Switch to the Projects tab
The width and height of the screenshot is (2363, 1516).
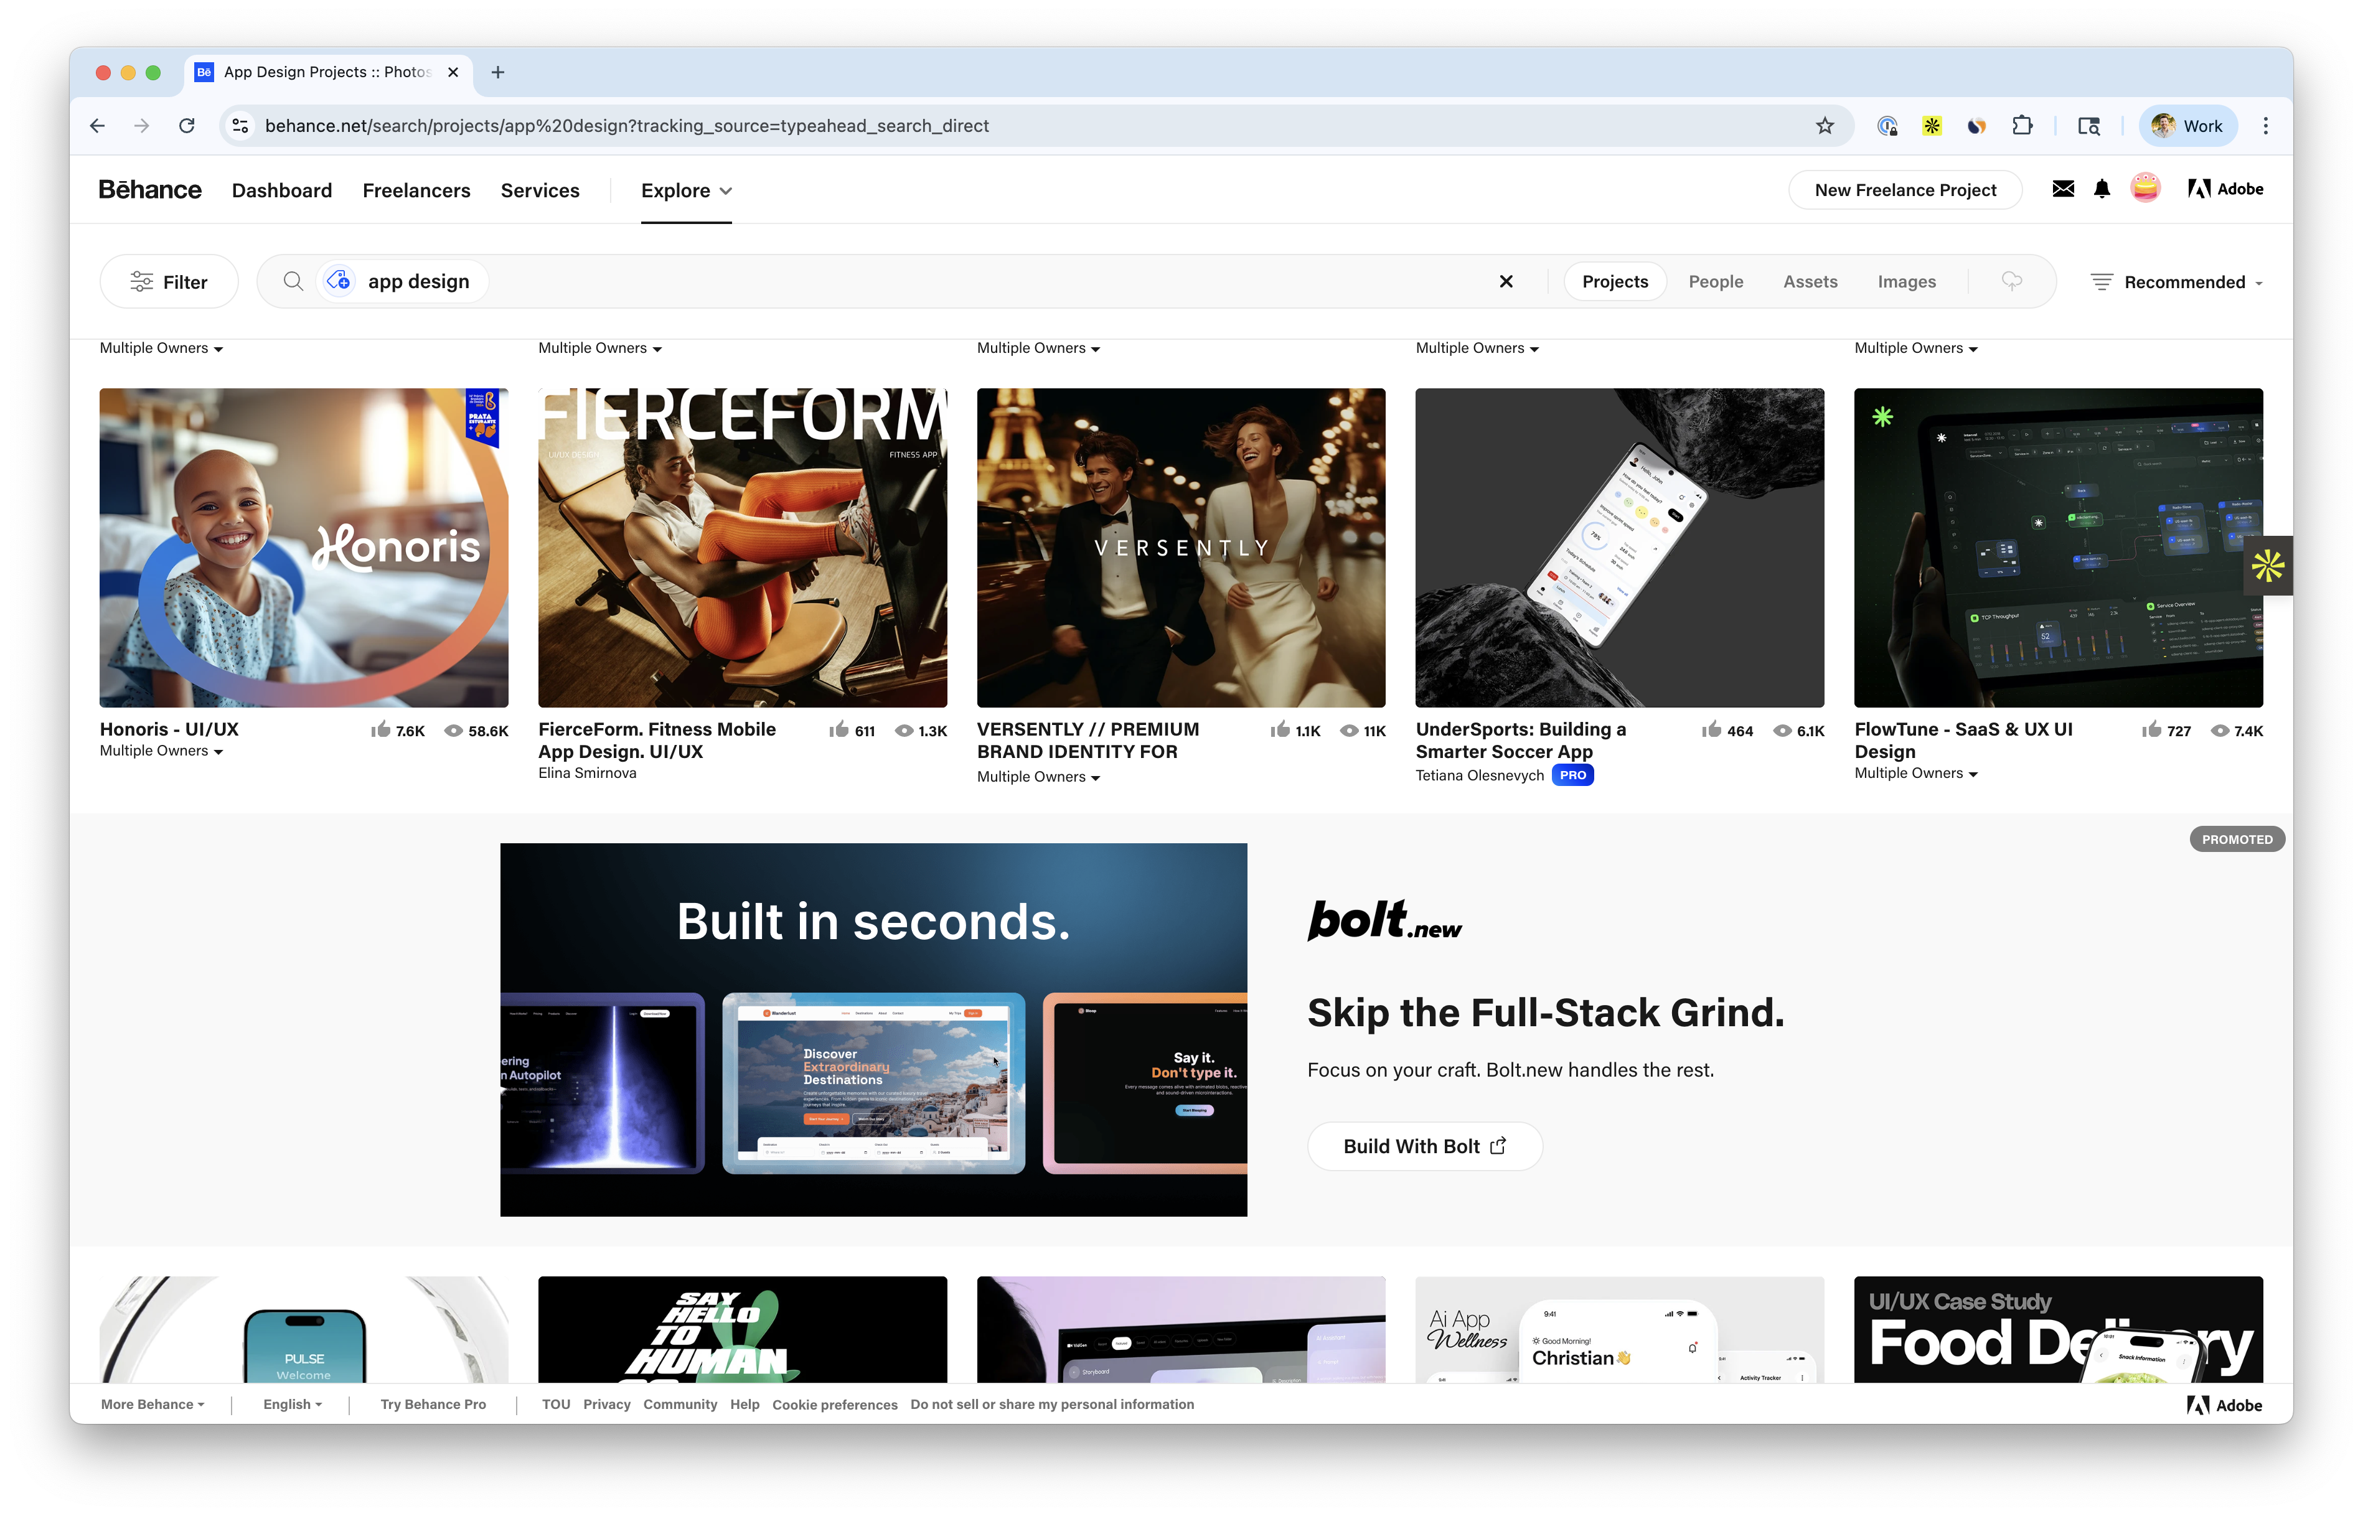1615,281
